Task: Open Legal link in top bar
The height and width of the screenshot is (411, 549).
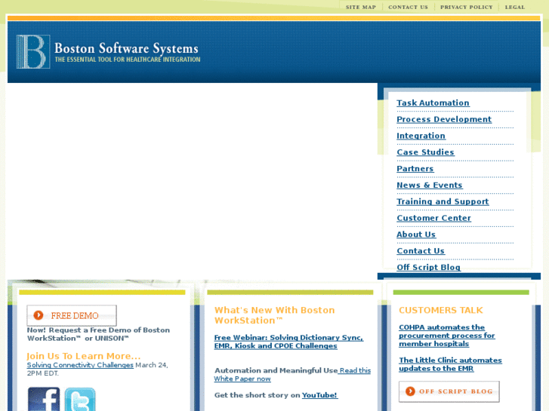Action: pos(515,7)
